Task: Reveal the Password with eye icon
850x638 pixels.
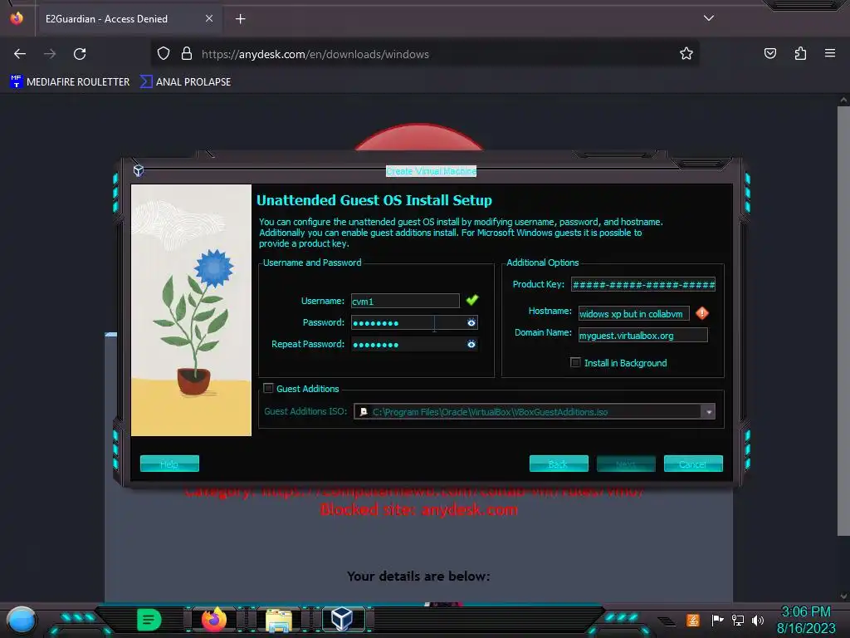Action: pyautogui.click(x=471, y=323)
